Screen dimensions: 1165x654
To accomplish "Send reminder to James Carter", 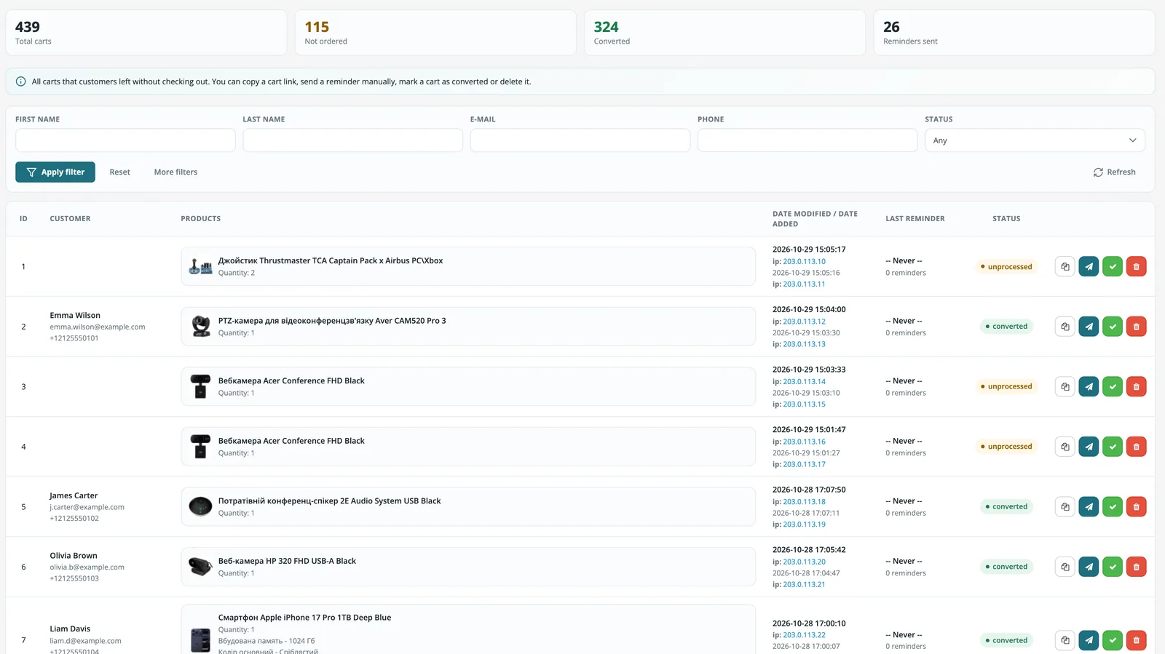I will [1089, 506].
